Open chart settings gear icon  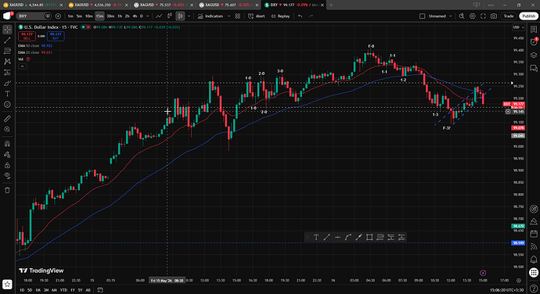473,16
